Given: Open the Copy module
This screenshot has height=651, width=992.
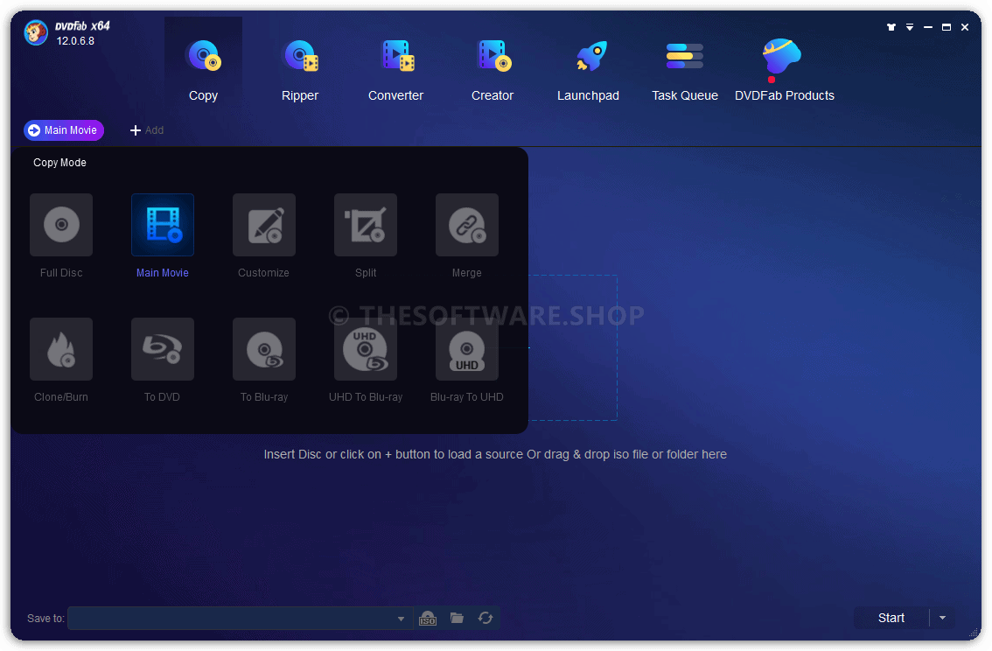Looking at the screenshot, I should [x=203, y=70].
